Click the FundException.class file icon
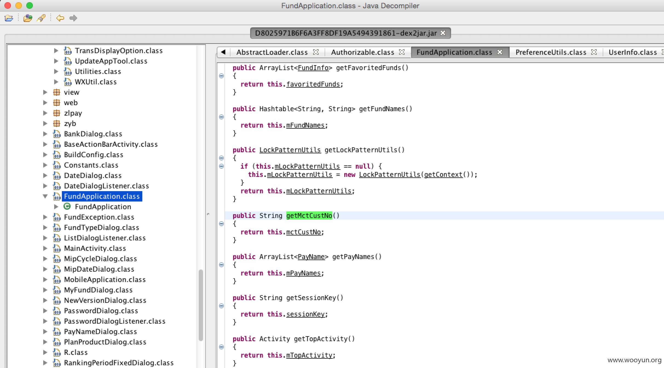The image size is (664, 368). 57,217
